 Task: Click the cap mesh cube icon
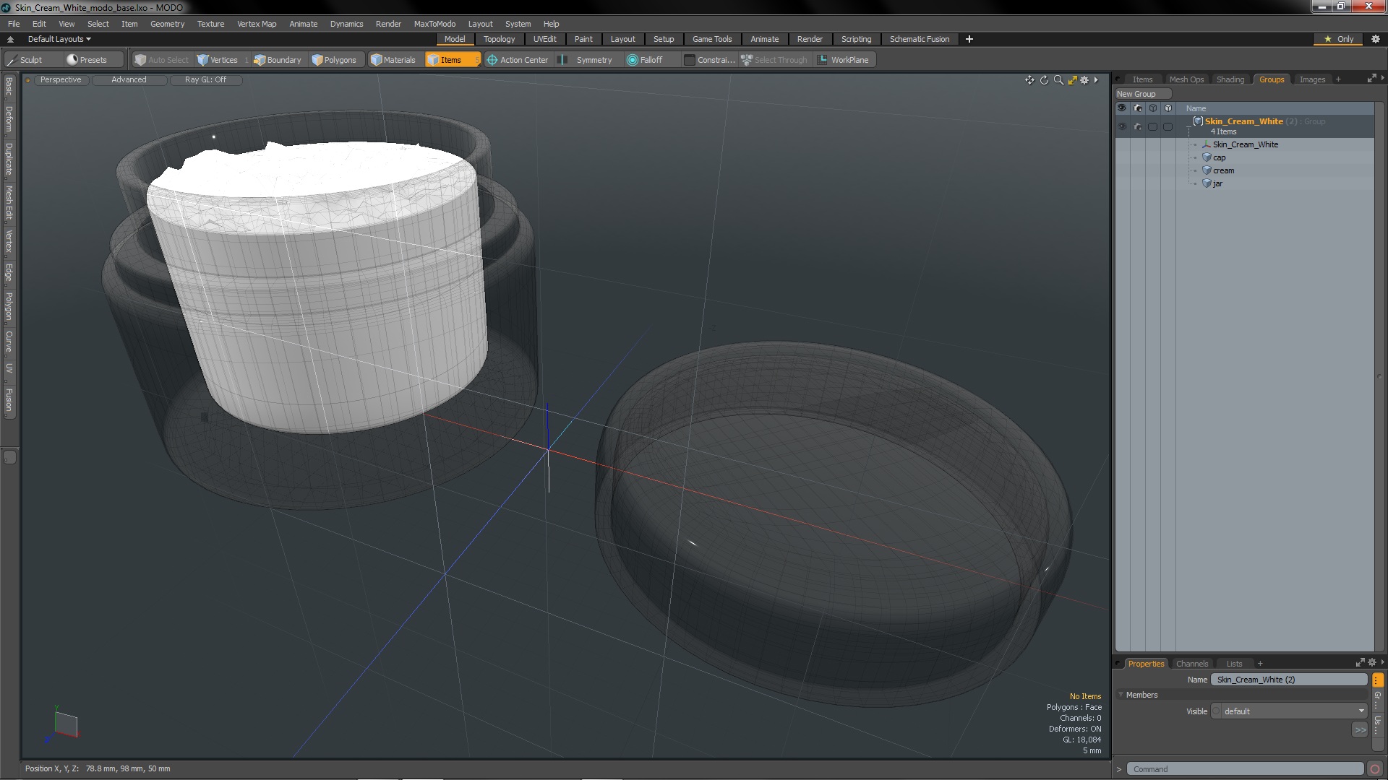(1207, 157)
